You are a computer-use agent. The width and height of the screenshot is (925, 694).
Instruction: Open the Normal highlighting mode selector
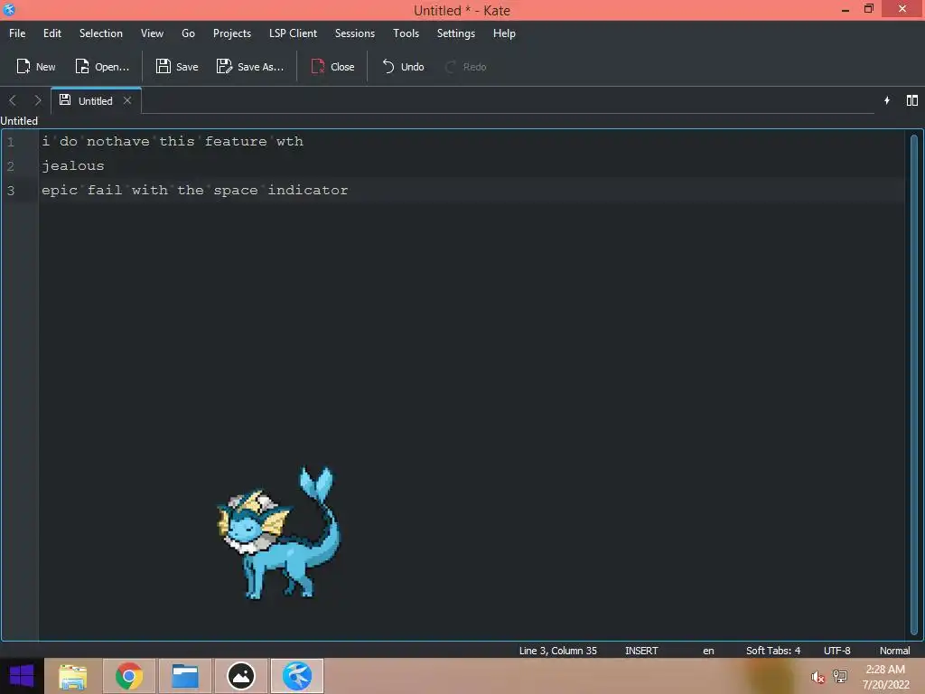pyautogui.click(x=894, y=651)
